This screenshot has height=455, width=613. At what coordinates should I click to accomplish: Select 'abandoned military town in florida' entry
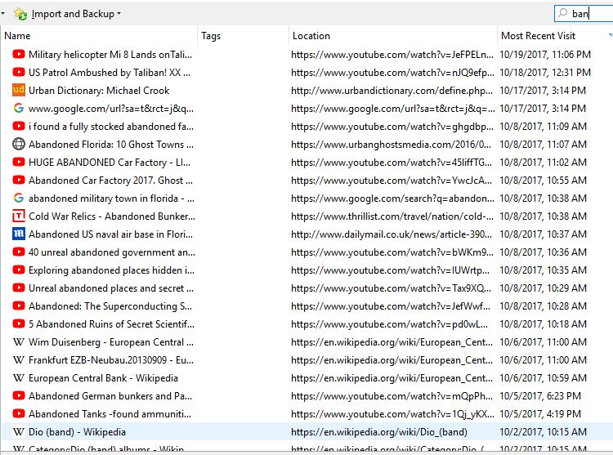coord(111,199)
